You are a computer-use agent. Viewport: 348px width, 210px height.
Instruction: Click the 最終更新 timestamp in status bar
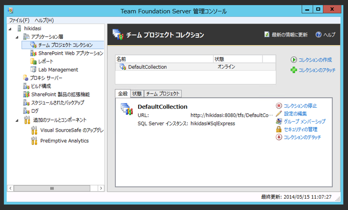(x=296, y=197)
